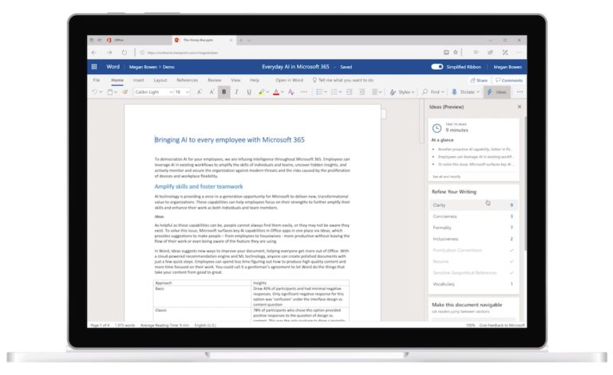
Task: Click the Dictate microphone
Action: click(454, 92)
